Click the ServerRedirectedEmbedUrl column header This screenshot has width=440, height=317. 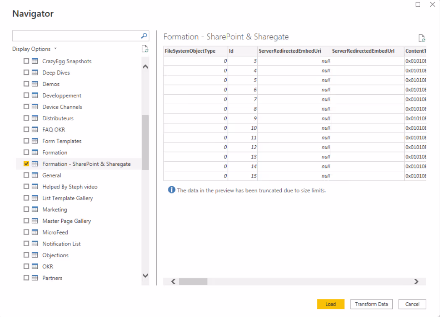point(368,51)
